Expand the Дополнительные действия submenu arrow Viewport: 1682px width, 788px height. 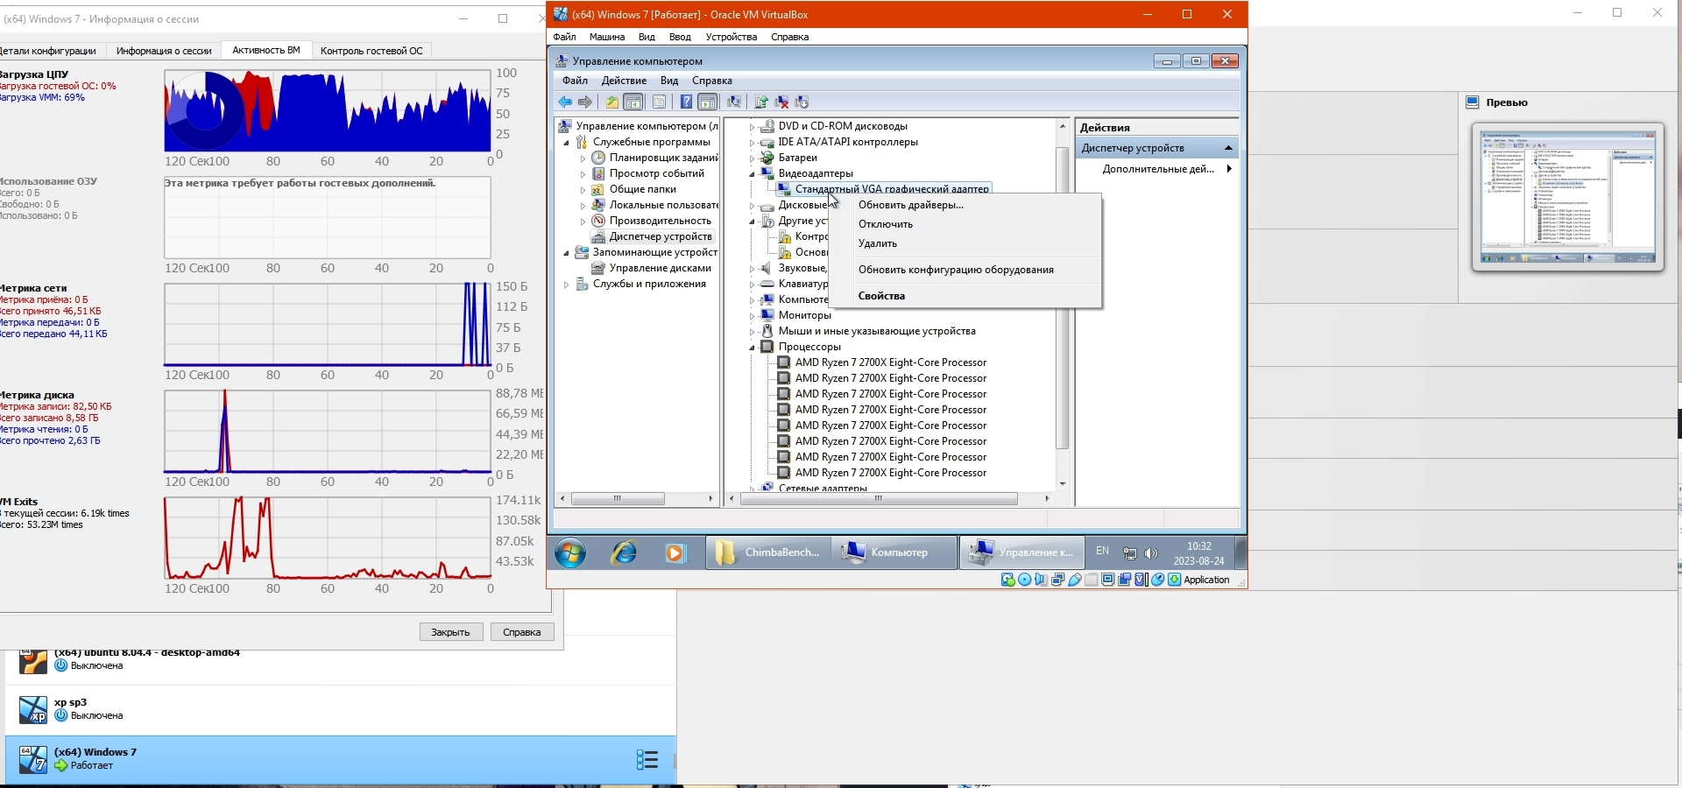(x=1229, y=169)
